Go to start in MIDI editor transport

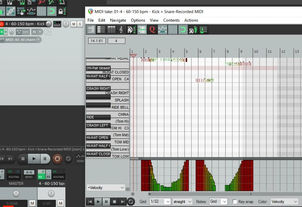coord(90,202)
